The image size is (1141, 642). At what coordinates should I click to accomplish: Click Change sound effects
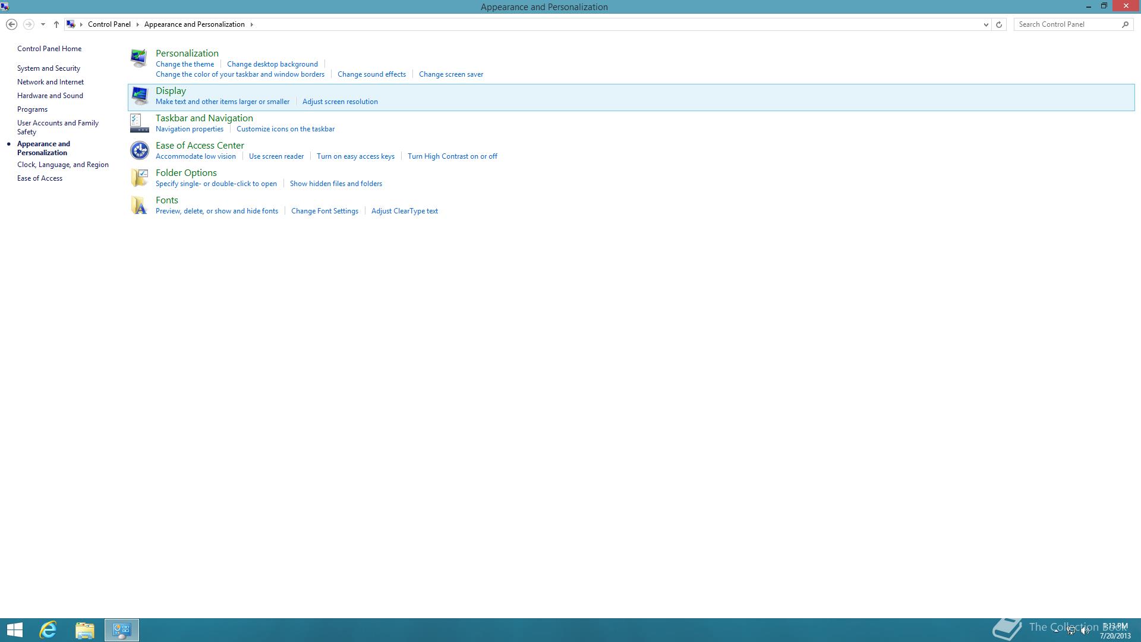click(371, 74)
